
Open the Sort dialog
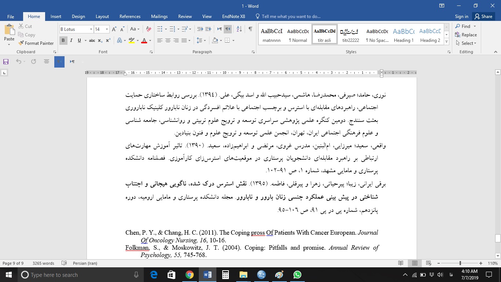coord(239,29)
